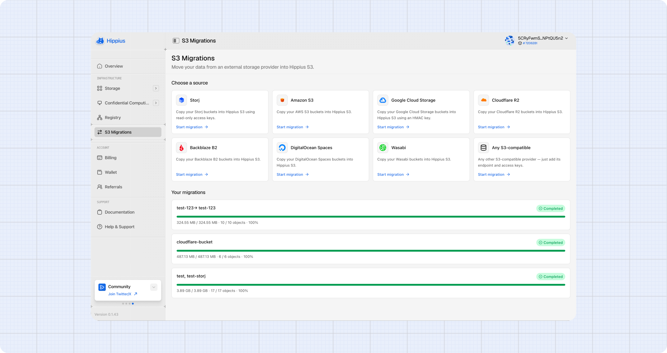Open the test, test-storj migration title

(191, 276)
